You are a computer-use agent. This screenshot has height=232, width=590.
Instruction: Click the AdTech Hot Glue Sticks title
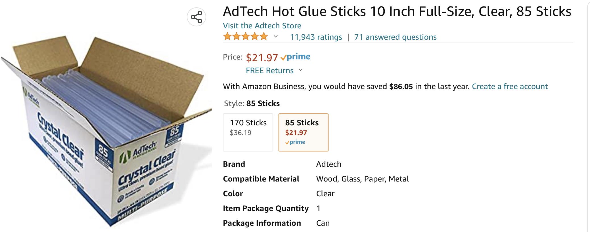tap(397, 12)
